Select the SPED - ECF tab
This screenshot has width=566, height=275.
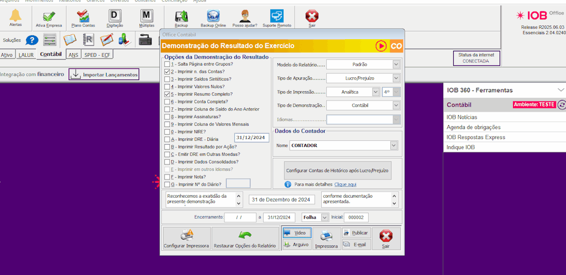click(x=97, y=55)
